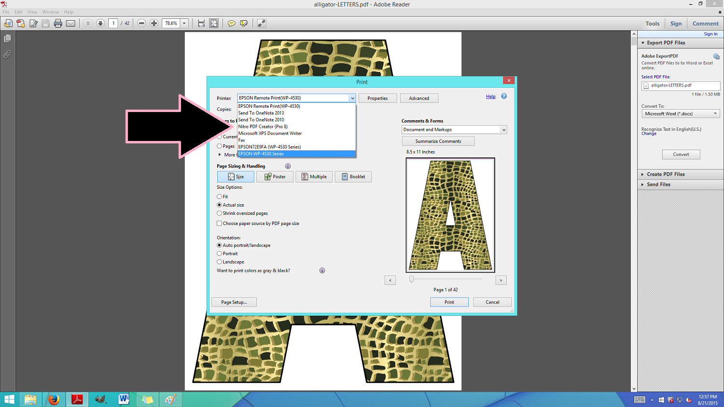Collapse the Export PDF Files section
Viewport: 724px width, 407px height.
click(x=643, y=43)
